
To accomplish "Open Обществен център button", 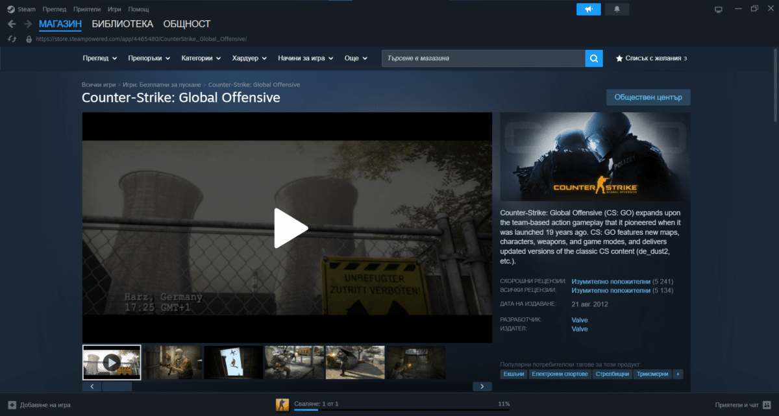I will [x=649, y=97].
